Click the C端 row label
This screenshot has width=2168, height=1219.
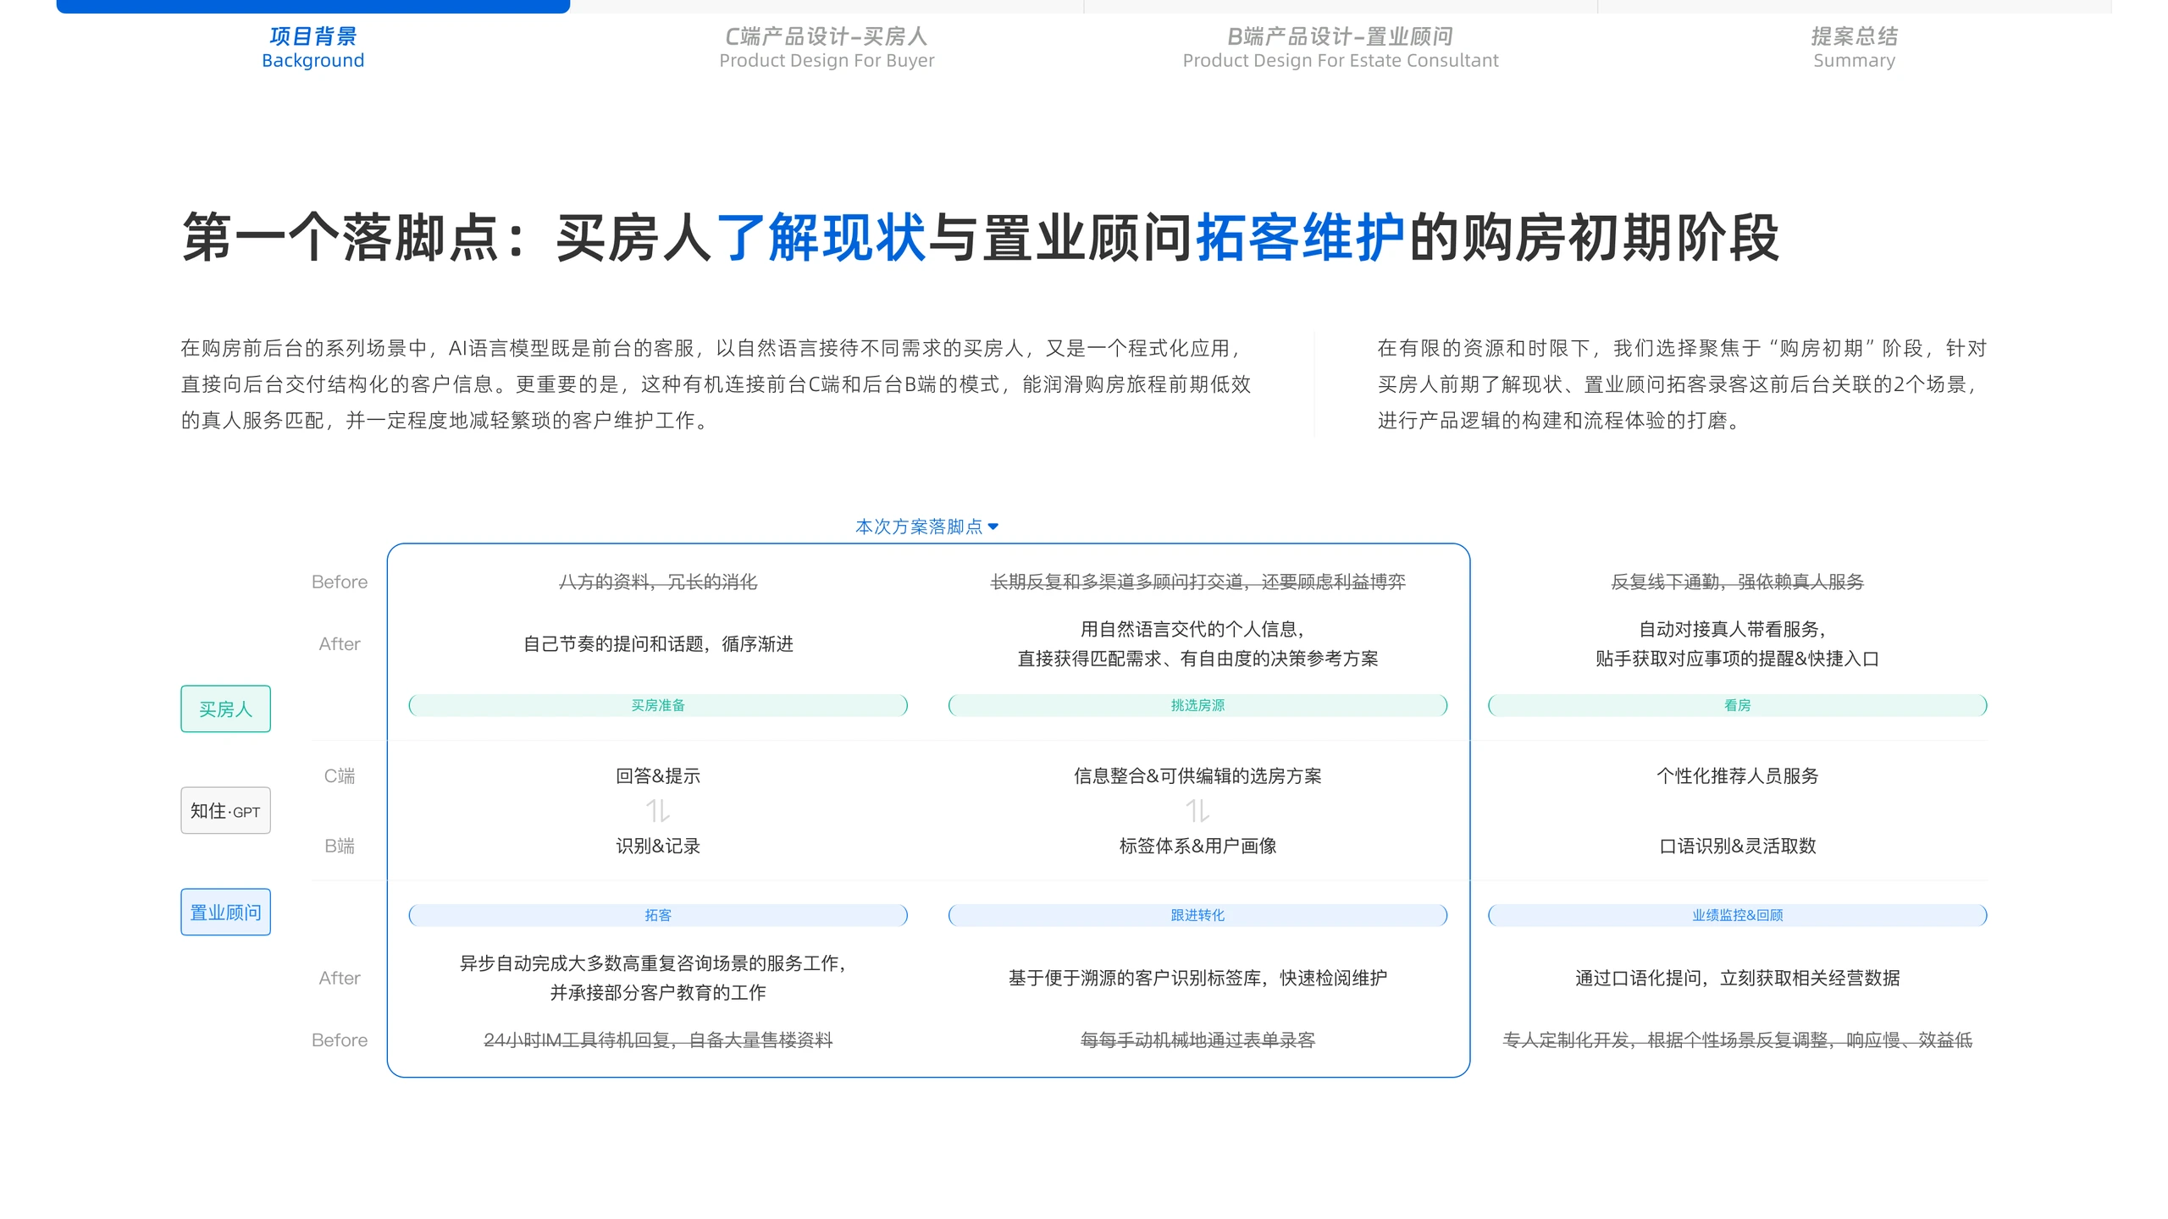pyautogui.click(x=340, y=776)
